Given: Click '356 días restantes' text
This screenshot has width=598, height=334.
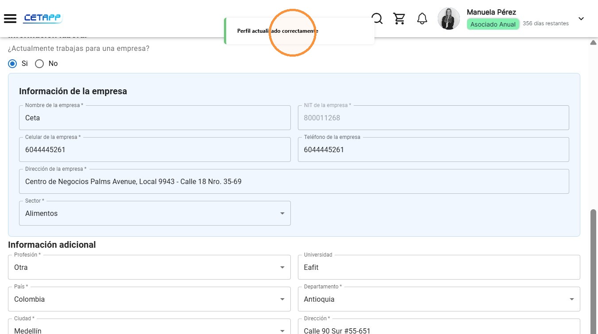Looking at the screenshot, I should point(545,23).
